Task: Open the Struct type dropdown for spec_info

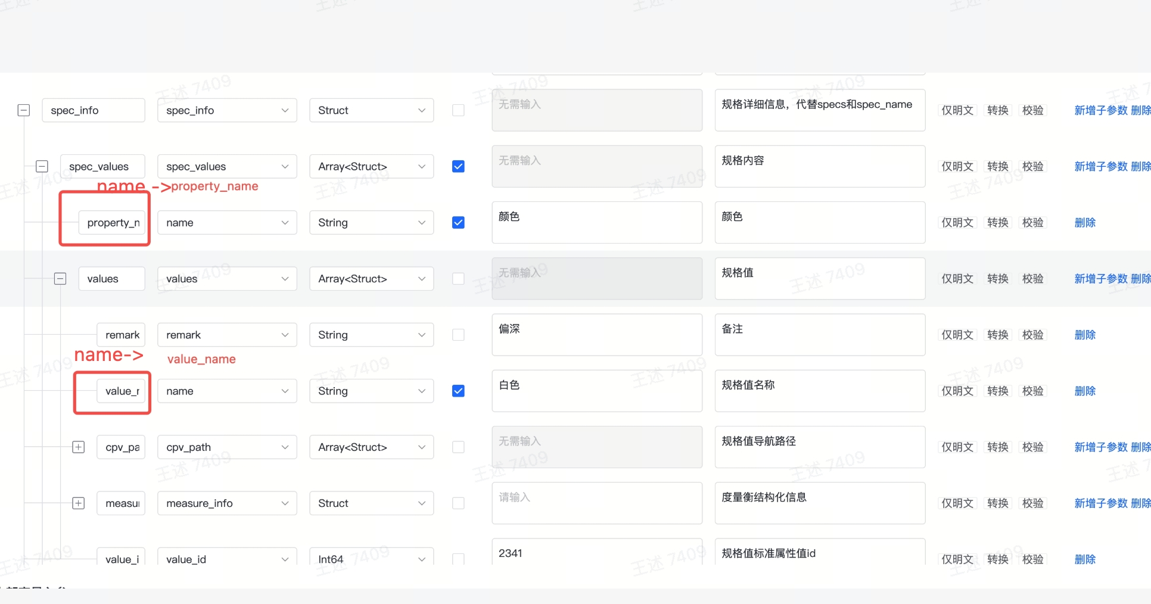Action: 371,110
